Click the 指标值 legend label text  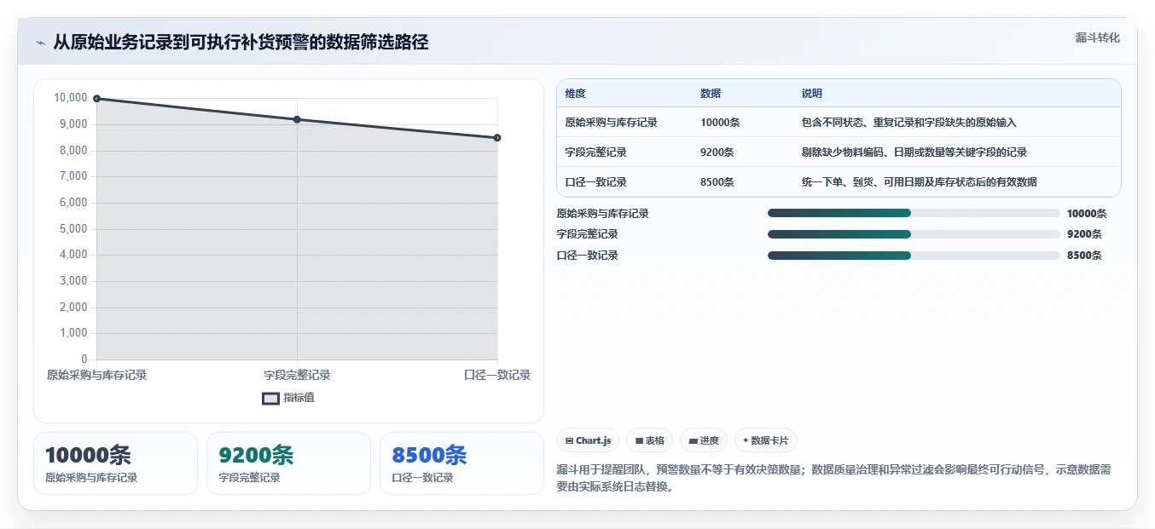(x=299, y=398)
